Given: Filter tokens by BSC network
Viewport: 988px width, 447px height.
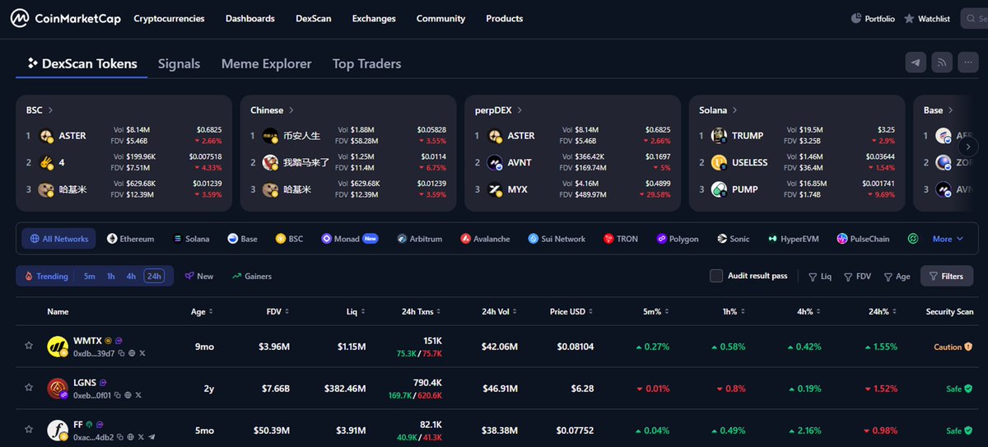Looking at the screenshot, I should point(289,239).
